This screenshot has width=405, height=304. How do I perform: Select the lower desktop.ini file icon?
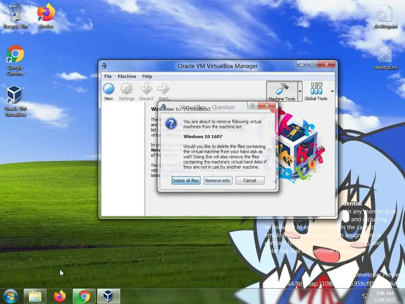click(x=386, y=58)
